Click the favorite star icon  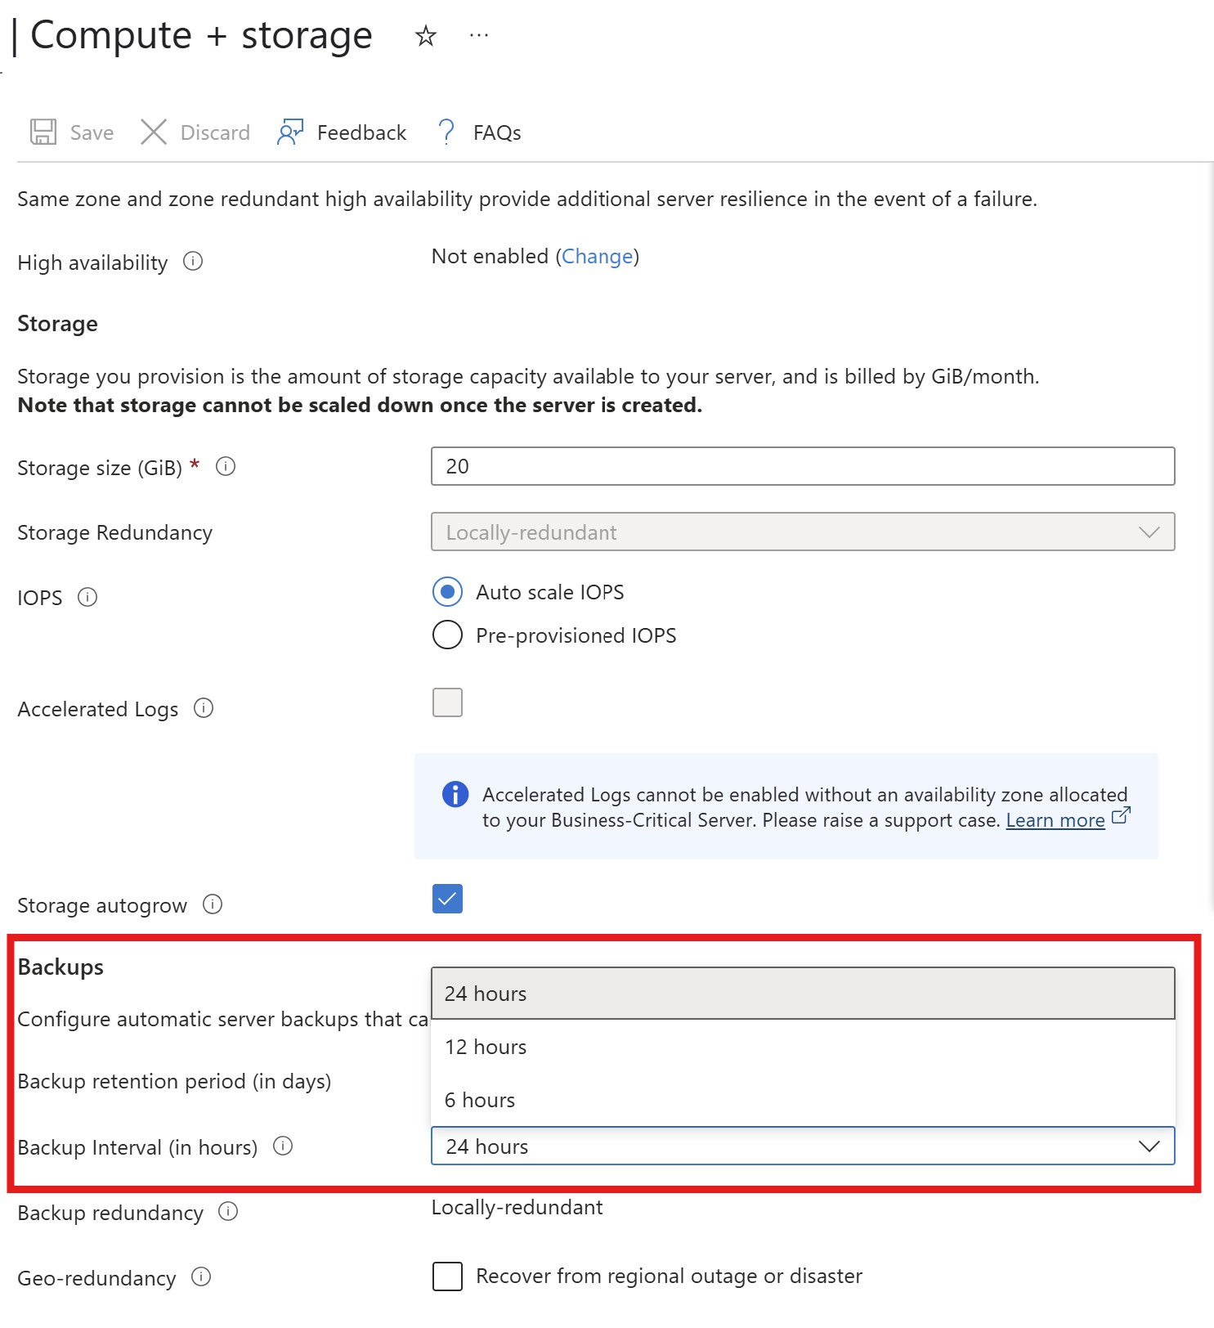click(x=425, y=36)
